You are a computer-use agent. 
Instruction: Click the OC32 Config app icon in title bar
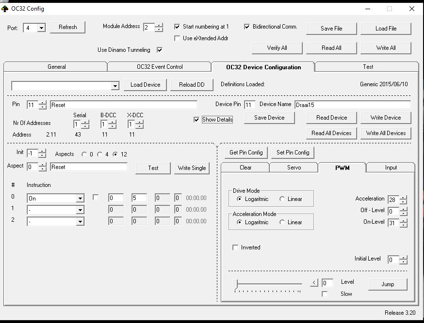tap(5, 8)
